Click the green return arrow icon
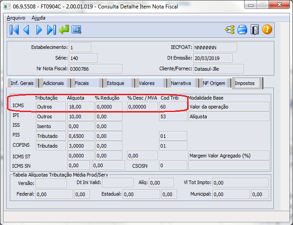The height and width of the screenshot is (225, 293). tap(64, 29)
